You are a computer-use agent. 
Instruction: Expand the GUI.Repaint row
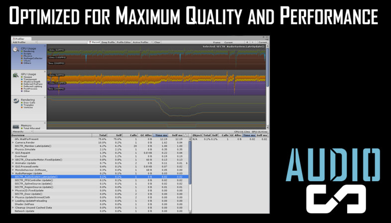[x=13, y=153]
